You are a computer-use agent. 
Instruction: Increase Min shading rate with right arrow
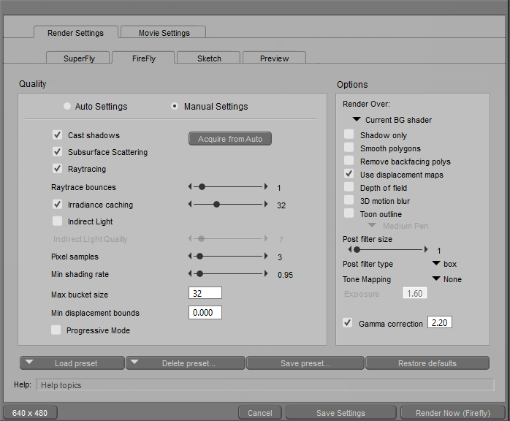(266, 274)
